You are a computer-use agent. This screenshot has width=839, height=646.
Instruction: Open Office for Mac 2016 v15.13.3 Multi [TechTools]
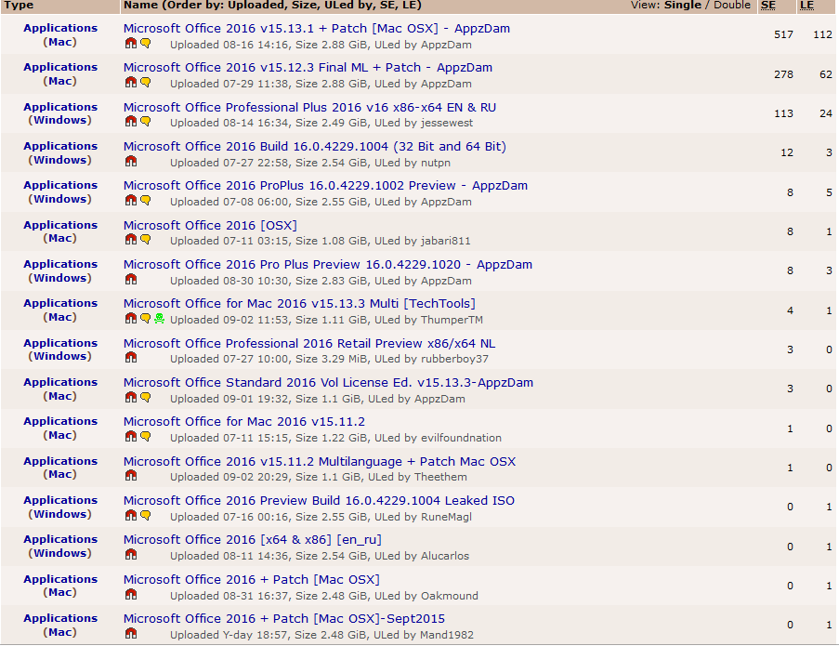[299, 303]
